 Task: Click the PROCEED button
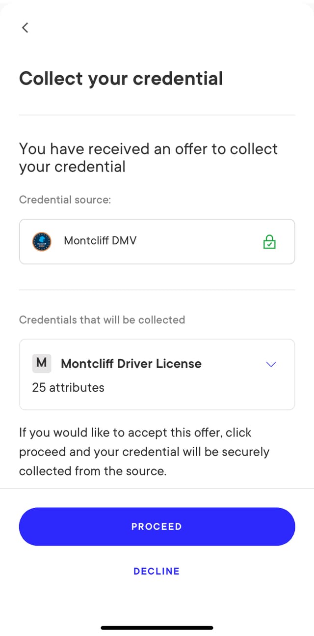point(157,526)
